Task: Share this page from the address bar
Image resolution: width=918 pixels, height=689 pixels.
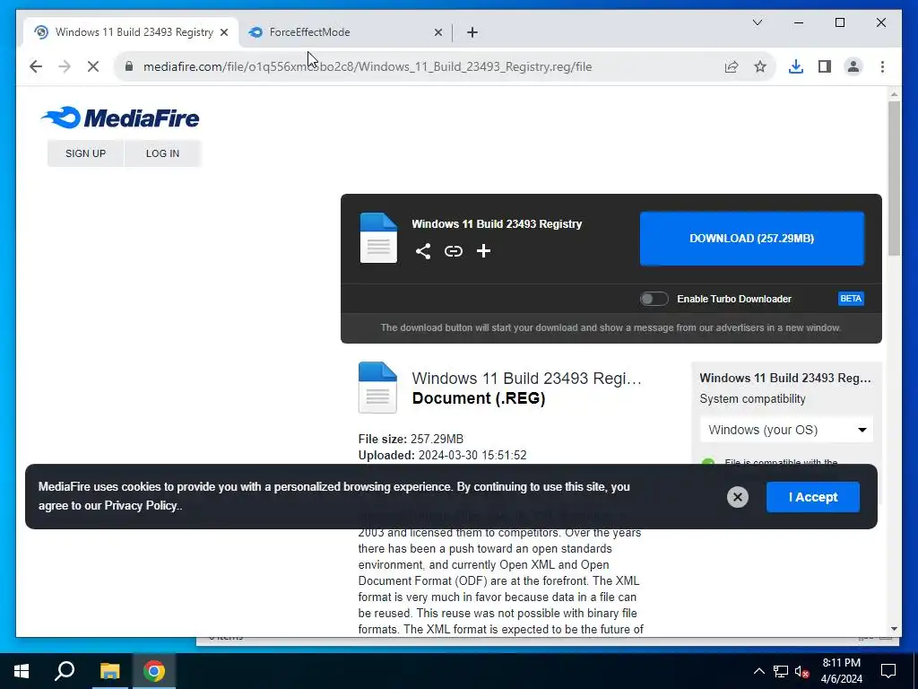Action: tap(732, 66)
